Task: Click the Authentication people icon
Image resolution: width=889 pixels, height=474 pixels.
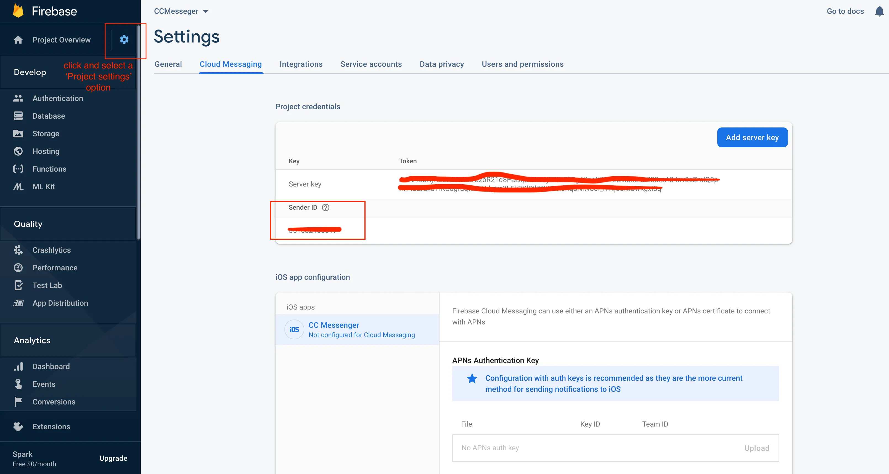Action: [x=18, y=98]
